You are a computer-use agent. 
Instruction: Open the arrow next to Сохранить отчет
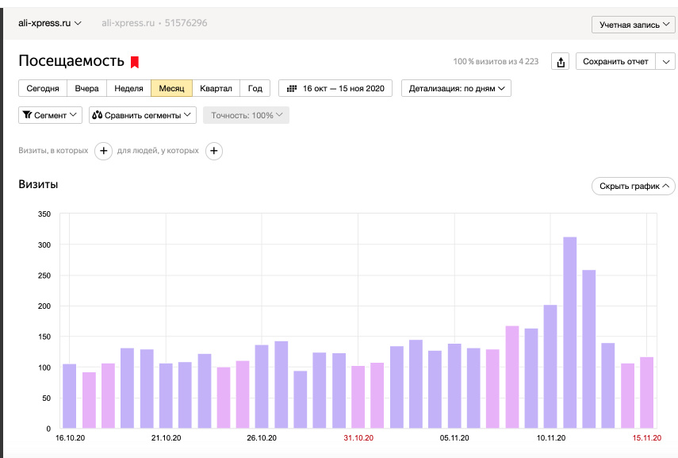pyautogui.click(x=665, y=62)
